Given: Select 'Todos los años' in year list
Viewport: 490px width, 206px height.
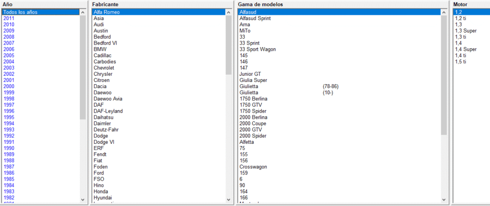Looking at the screenshot, I should pos(20,12).
